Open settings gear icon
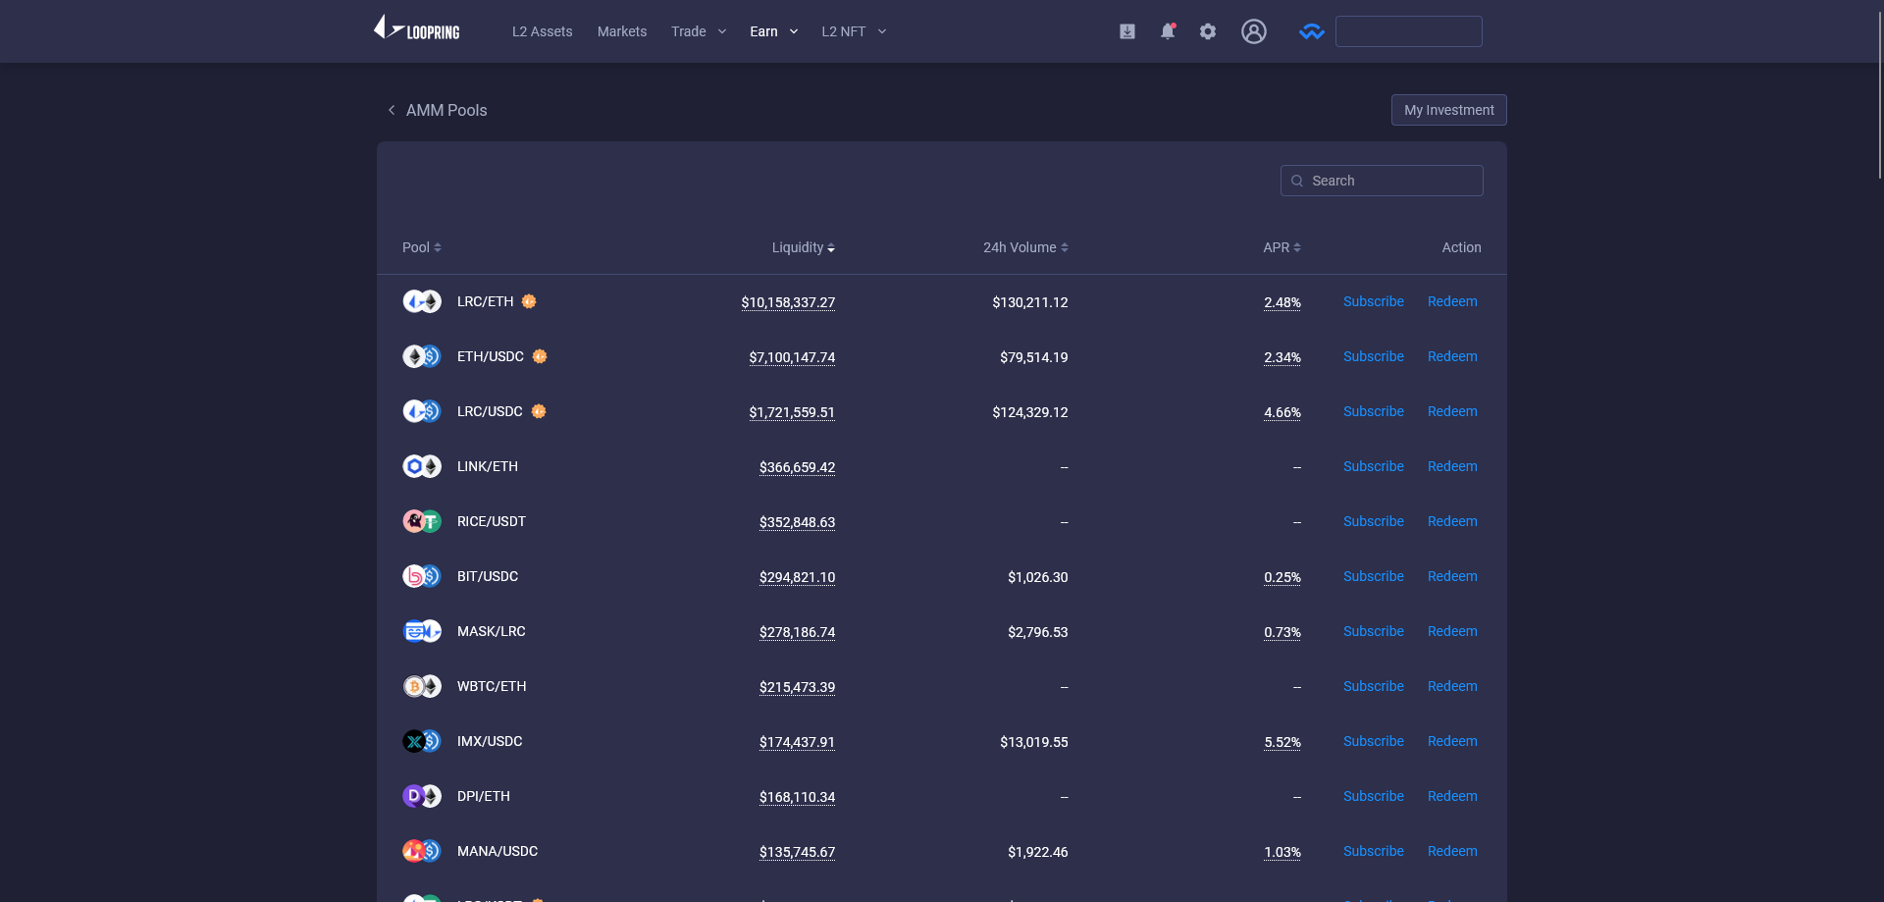This screenshot has height=902, width=1884. pyautogui.click(x=1208, y=31)
